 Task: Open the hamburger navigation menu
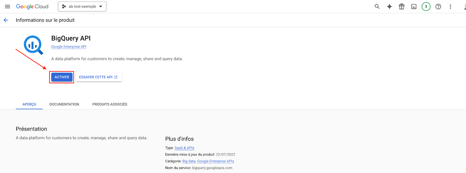(x=8, y=6)
